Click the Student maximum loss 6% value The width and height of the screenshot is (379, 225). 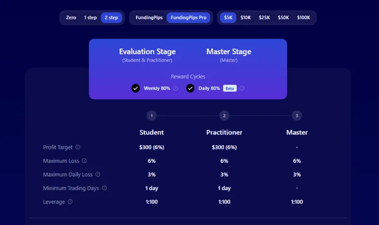click(x=152, y=161)
